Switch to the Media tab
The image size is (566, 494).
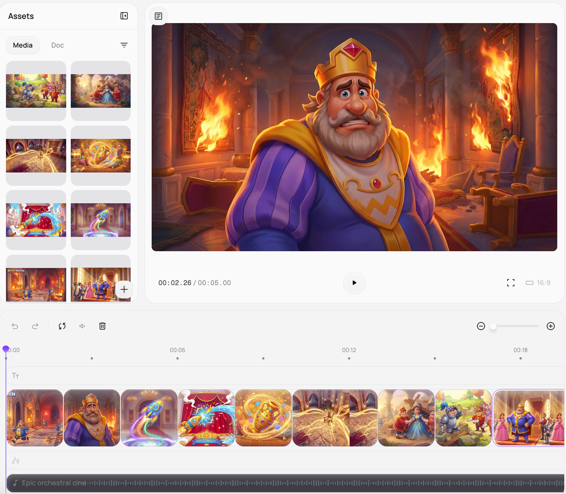pyautogui.click(x=23, y=45)
